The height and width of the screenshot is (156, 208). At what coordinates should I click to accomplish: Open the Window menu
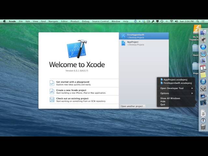[x=116, y=21]
